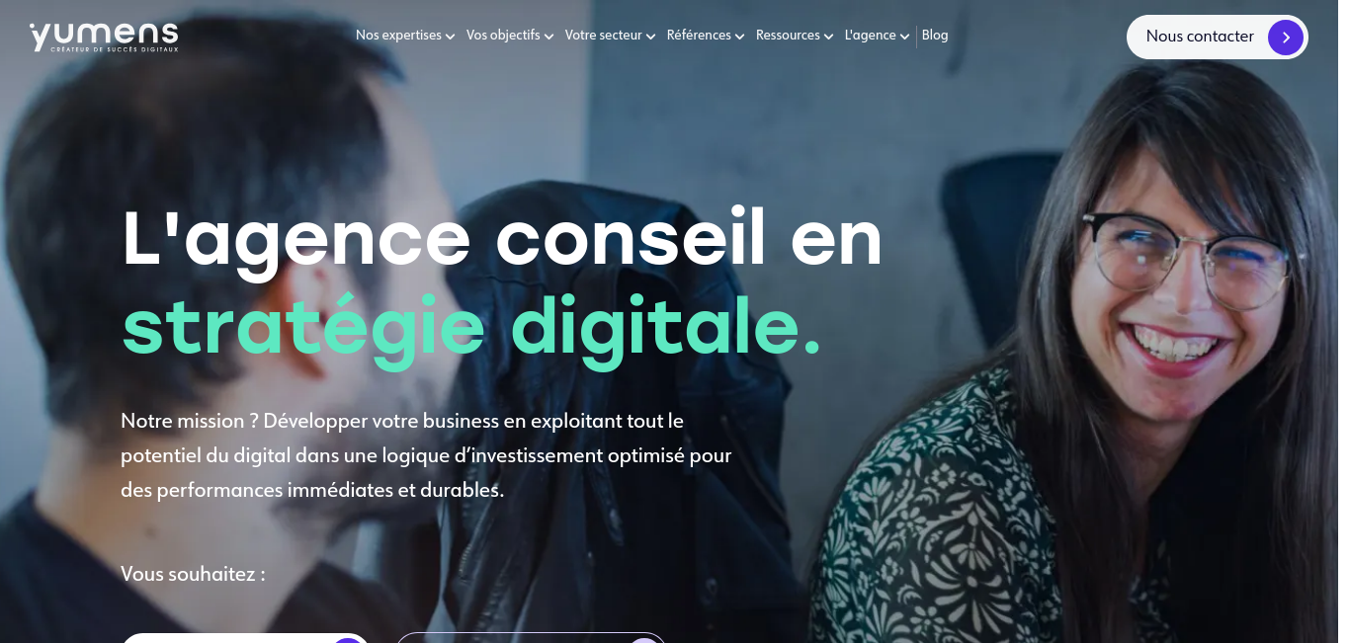Click the white pill button under Vous souhaitez
The width and height of the screenshot is (1350, 643).
245,638
